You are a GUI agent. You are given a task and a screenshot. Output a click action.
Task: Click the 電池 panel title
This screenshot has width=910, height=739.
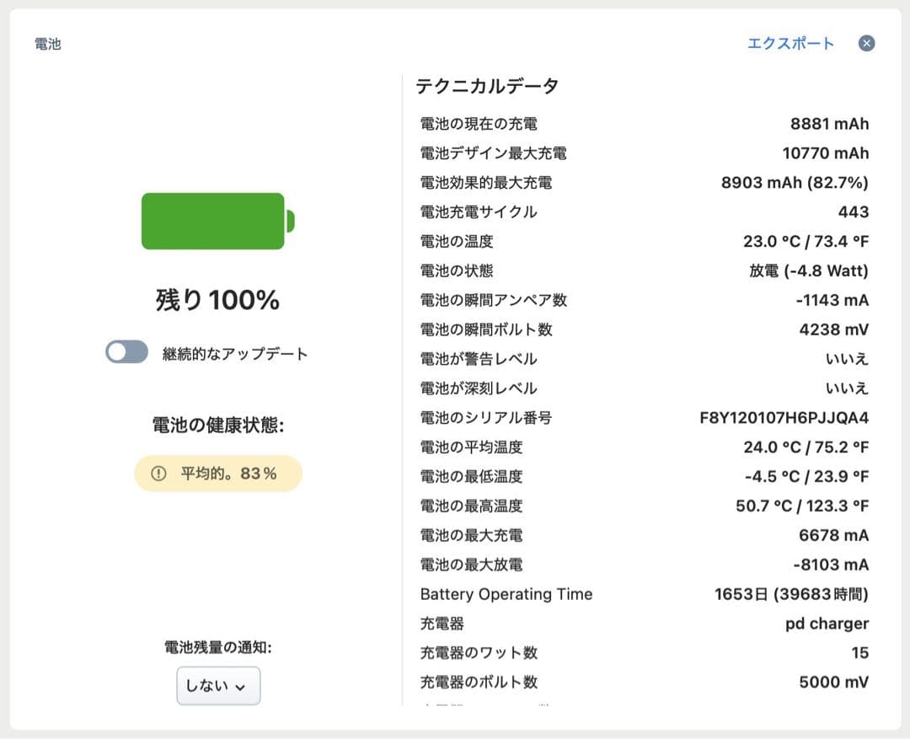[x=47, y=42]
